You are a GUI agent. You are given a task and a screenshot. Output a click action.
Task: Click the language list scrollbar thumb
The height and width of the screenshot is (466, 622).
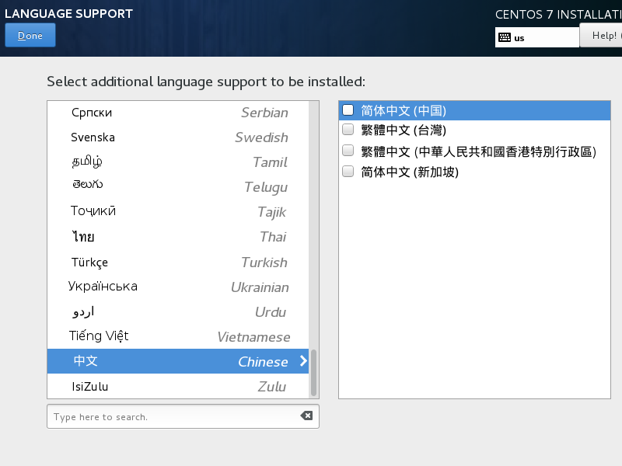point(314,373)
